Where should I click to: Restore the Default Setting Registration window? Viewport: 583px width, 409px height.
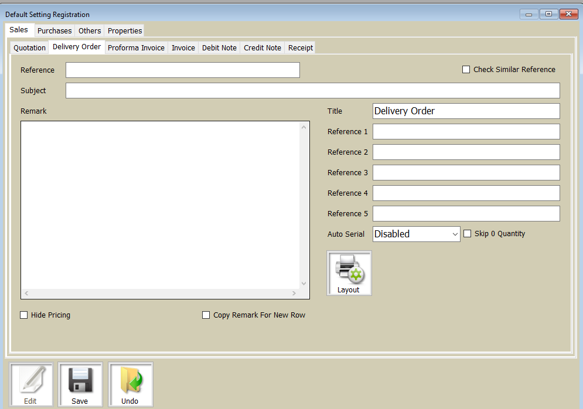coord(548,14)
